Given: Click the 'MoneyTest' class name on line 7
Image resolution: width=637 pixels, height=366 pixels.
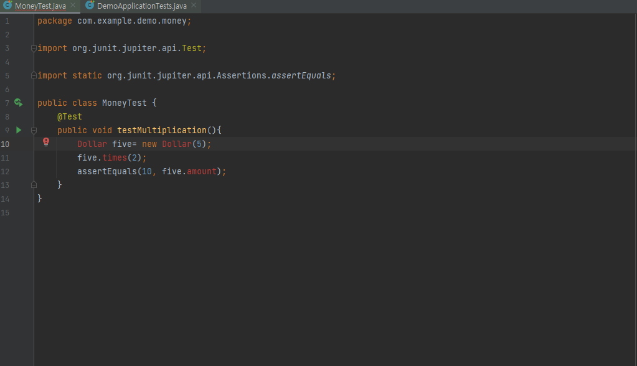Looking at the screenshot, I should 125,103.
